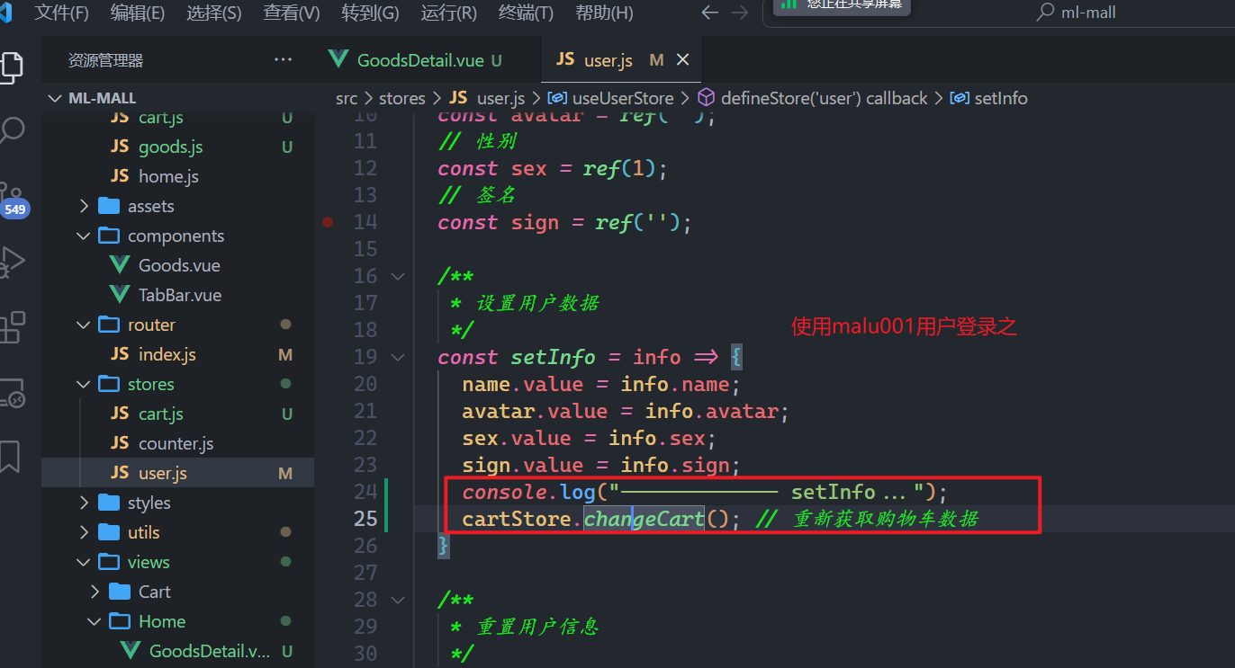
Task: Open the 文件(F) menu
Action: tap(61, 13)
